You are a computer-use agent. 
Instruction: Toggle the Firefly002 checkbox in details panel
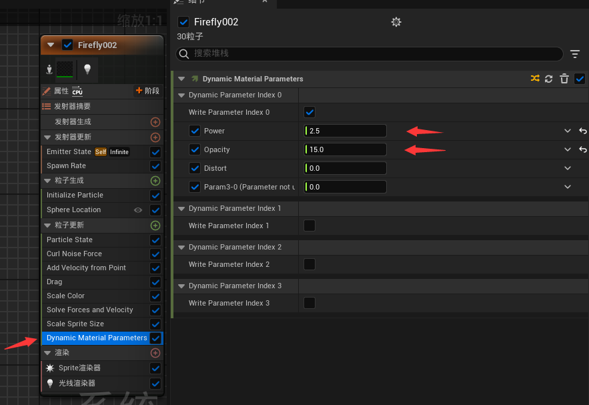[x=183, y=22]
